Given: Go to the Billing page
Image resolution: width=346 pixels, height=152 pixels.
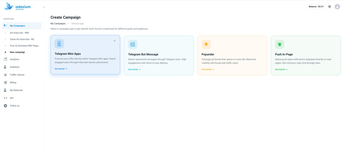Looking at the screenshot, I should click(x=13, y=82).
